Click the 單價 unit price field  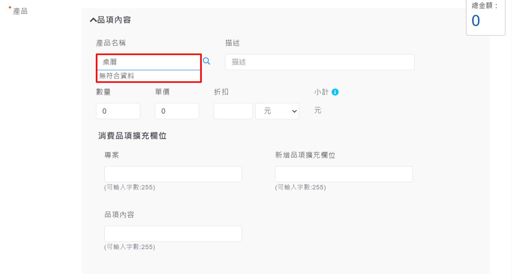(x=177, y=111)
